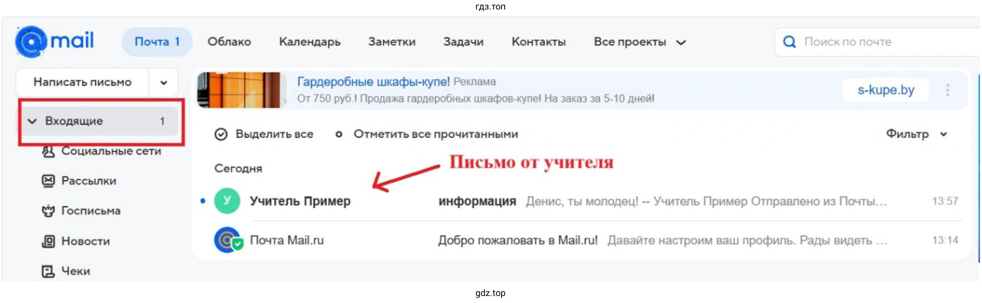
Task: Click the Написать письмо button
Action: [83, 82]
